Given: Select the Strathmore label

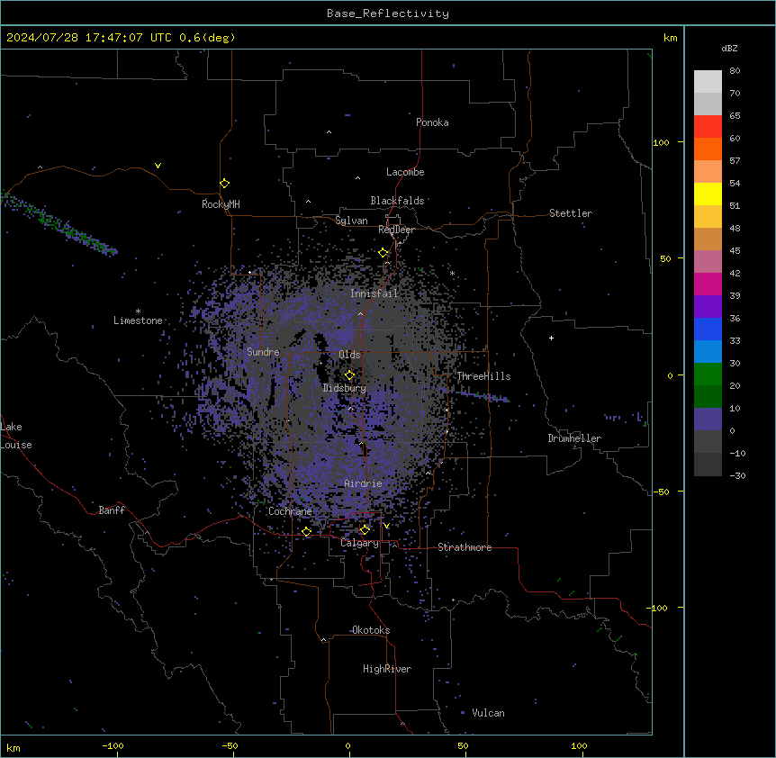Looking at the screenshot, I should click(465, 547).
